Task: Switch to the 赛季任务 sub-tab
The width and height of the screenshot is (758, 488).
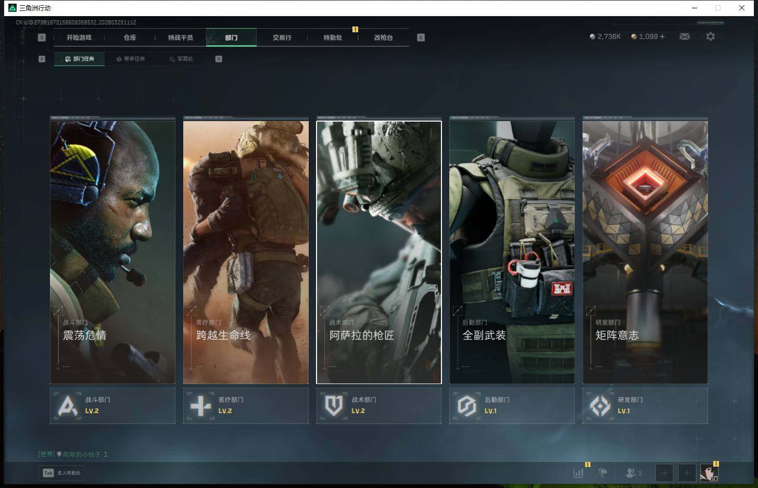Action: coord(130,59)
